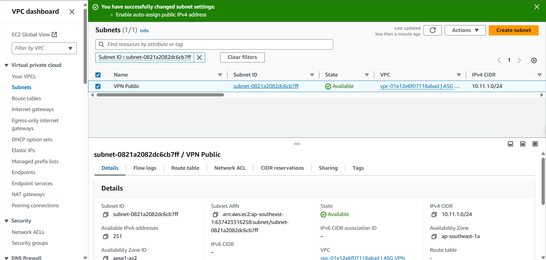
Task: Open Peering connections in sidebar
Action: [x=35, y=205]
